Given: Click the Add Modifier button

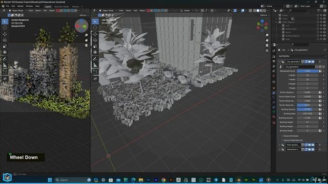Looking at the screenshot, I should (302, 56).
